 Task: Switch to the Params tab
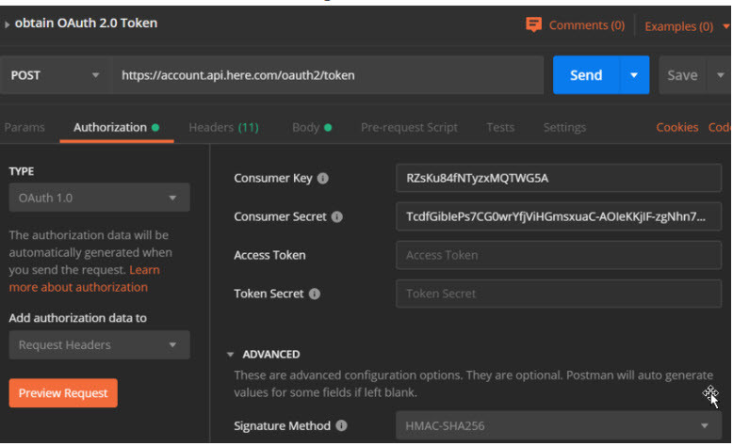click(x=24, y=127)
